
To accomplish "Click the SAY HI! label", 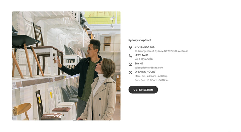I will point(139,64).
